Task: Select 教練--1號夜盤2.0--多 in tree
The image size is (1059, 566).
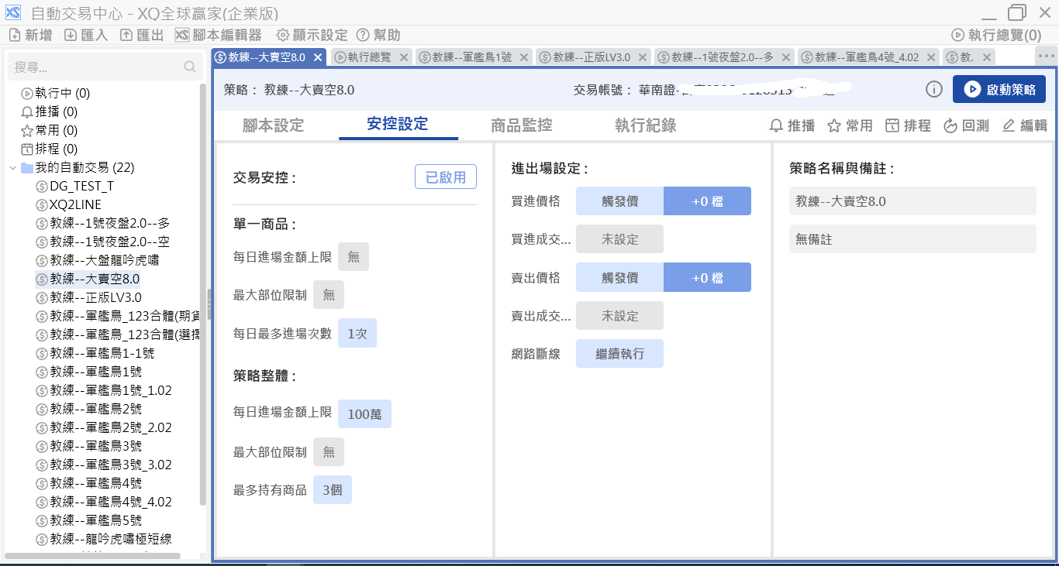Action: click(102, 223)
